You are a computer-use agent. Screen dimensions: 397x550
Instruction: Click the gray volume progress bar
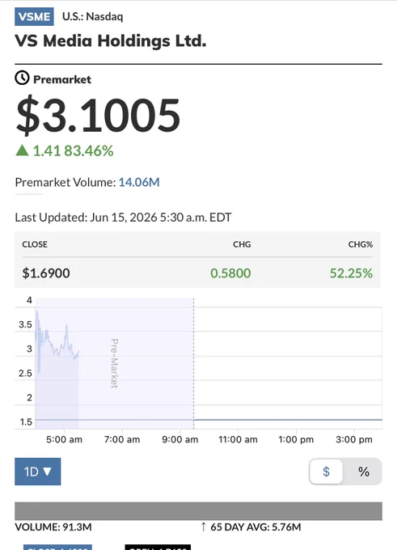[198, 510]
